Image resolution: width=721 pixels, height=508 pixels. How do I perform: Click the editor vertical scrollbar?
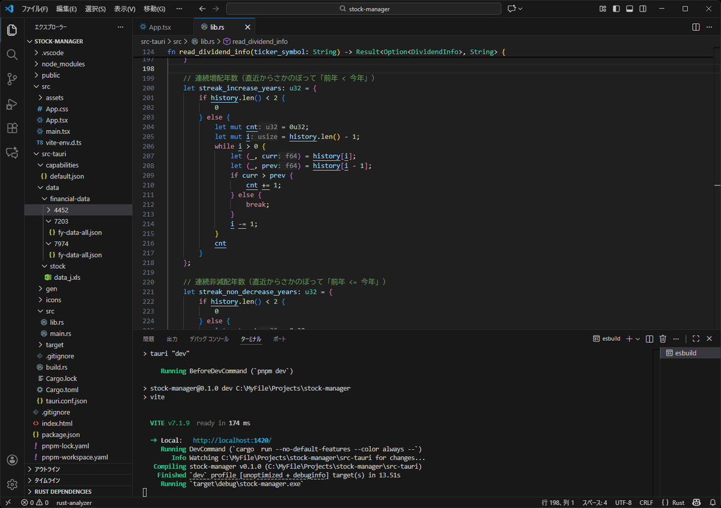coord(717,186)
